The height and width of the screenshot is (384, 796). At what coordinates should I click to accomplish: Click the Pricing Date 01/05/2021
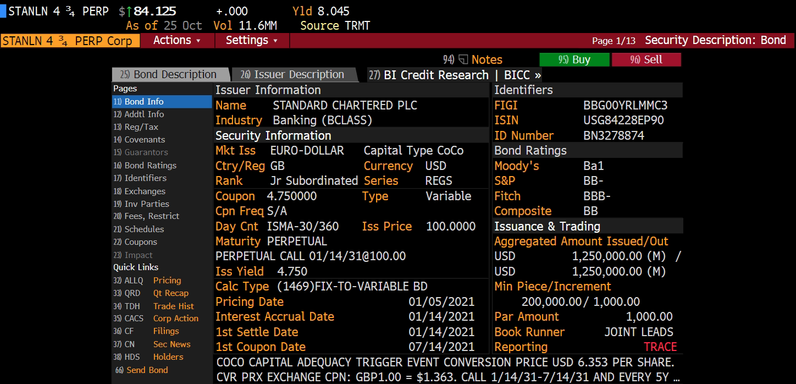[x=441, y=301]
